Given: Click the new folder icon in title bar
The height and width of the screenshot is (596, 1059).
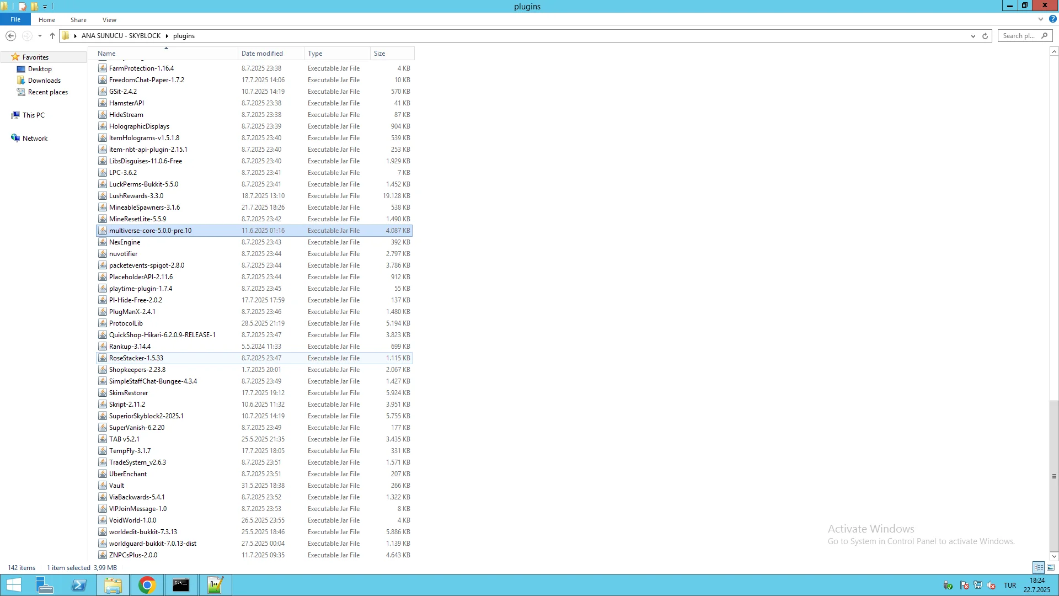Looking at the screenshot, I should (34, 7).
